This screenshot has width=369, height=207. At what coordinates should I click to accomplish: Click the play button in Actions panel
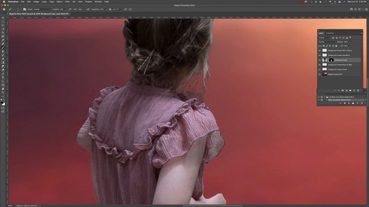(x=349, y=103)
